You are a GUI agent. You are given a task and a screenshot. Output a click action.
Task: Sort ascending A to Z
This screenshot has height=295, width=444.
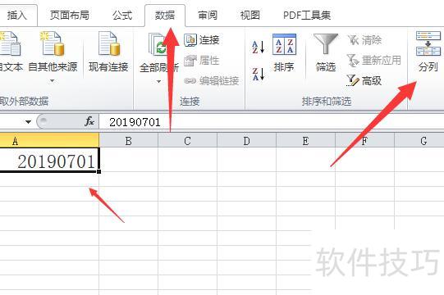[x=259, y=47]
